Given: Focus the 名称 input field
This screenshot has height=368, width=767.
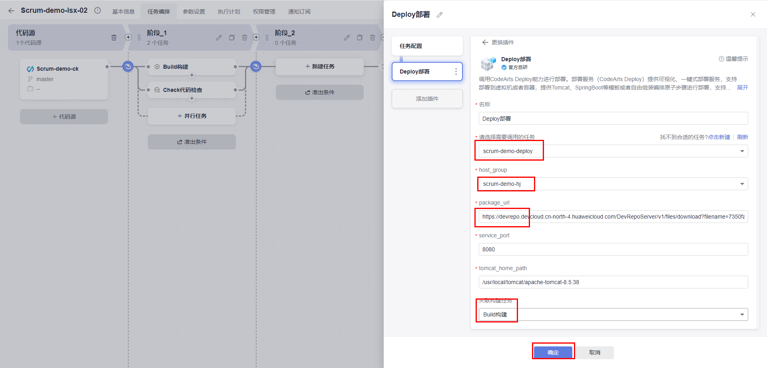Looking at the screenshot, I should click(613, 118).
